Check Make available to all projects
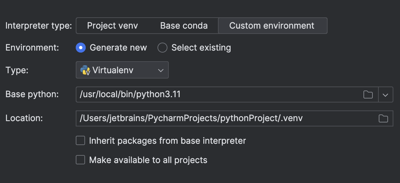400x183 pixels. [80, 160]
